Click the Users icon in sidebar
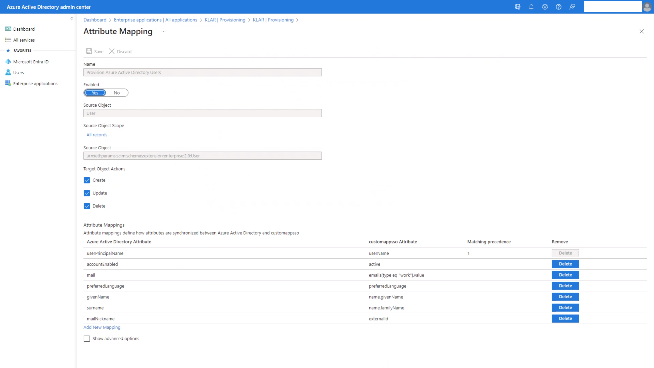This screenshot has width=654, height=368. pos(8,73)
